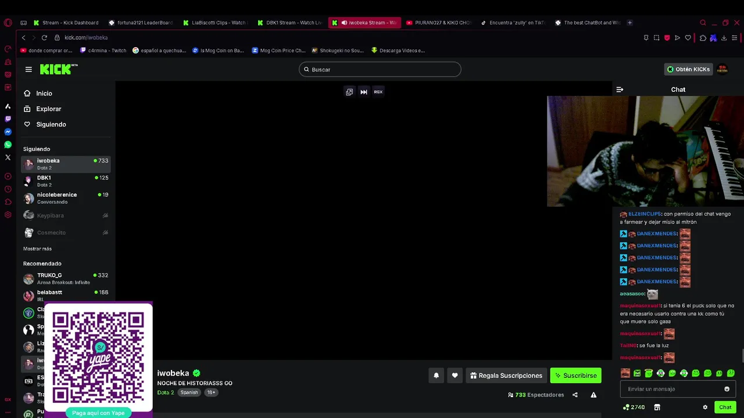Open chat settings gear
This screenshot has height=418, width=744.
click(705, 408)
